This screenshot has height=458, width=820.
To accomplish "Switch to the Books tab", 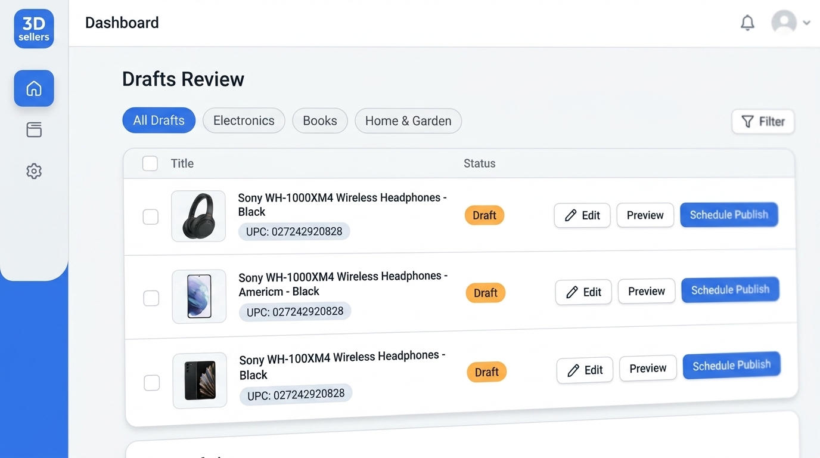I will [320, 120].
